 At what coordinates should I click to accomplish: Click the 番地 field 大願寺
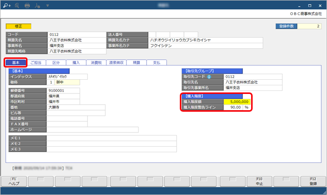coord(76,108)
